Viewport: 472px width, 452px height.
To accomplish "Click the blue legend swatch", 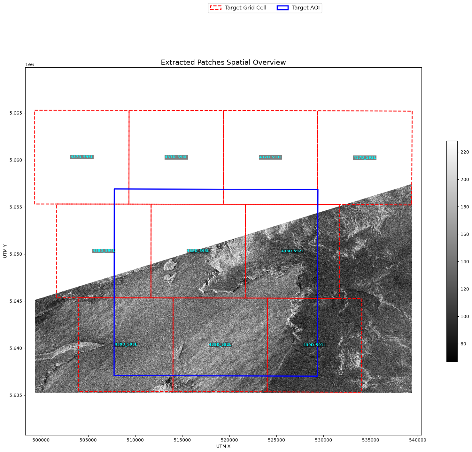I will (x=282, y=8).
